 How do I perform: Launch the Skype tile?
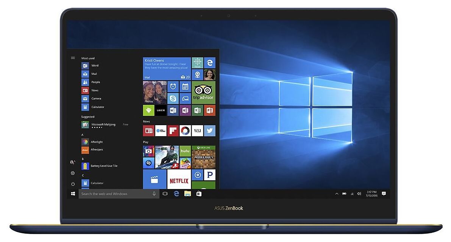pos(173,98)
